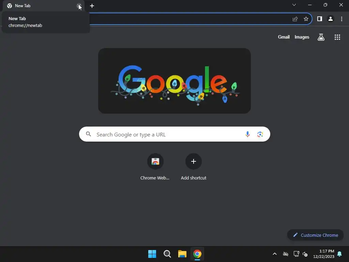Focus the Search Google or type a URL box
Viewport: 349px width, 262px height.
click(x=174, y=134)
